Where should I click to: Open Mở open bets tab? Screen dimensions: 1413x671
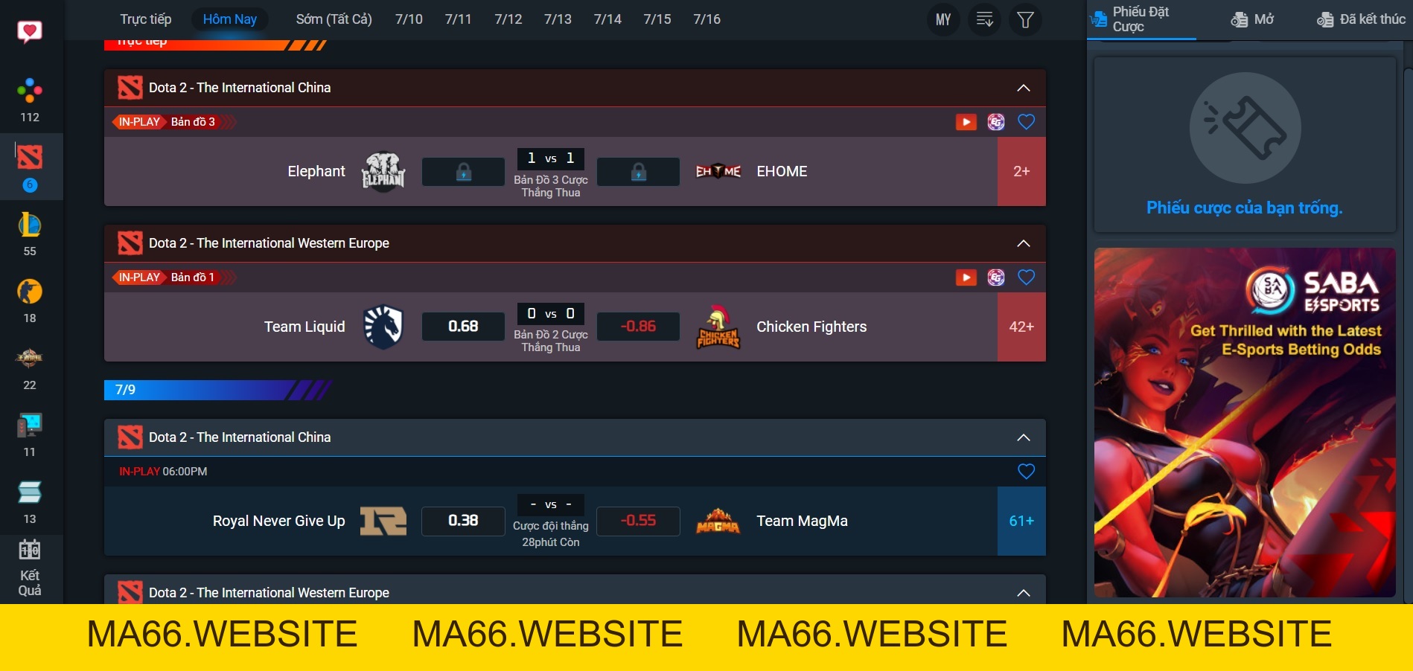pyautogui.click(x=1252, y=19)
